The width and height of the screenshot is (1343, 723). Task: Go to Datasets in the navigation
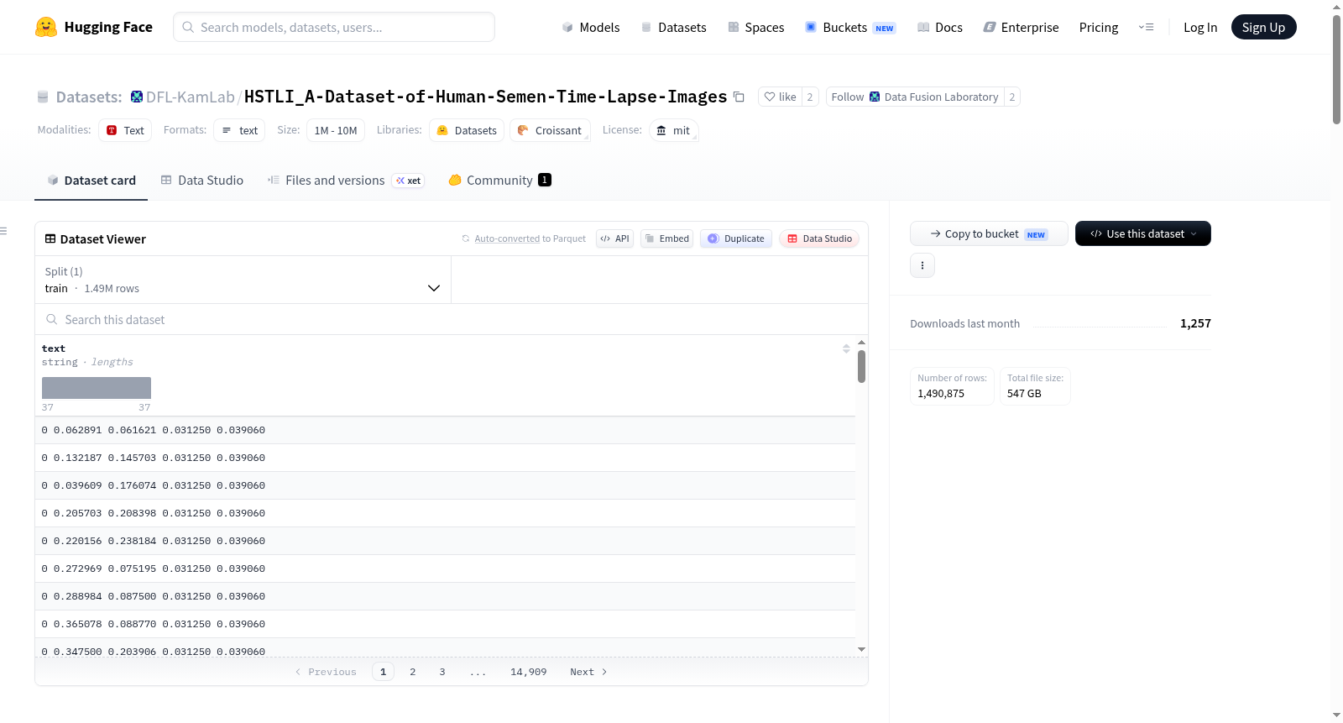tap(673, 28)
